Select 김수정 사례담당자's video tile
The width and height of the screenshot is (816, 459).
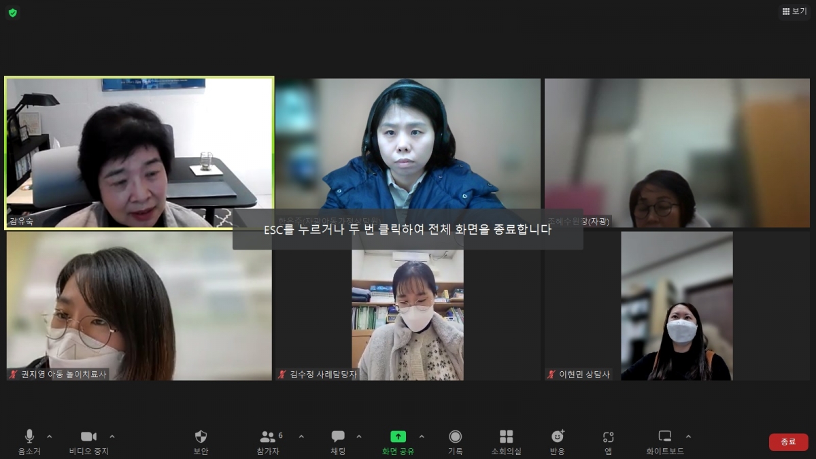point(407,306)
